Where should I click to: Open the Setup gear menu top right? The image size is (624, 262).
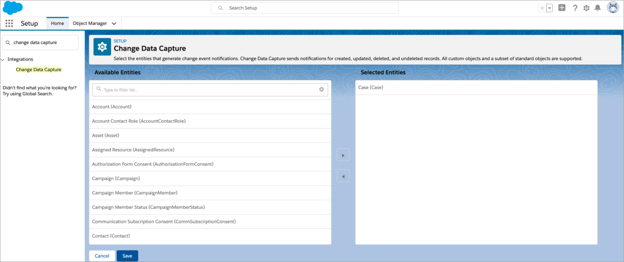[587, 8]
